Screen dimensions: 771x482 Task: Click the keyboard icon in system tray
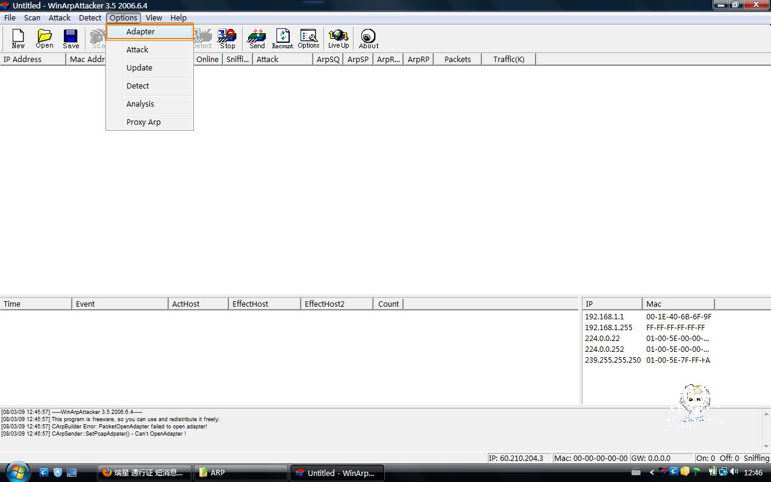(636, 473)
